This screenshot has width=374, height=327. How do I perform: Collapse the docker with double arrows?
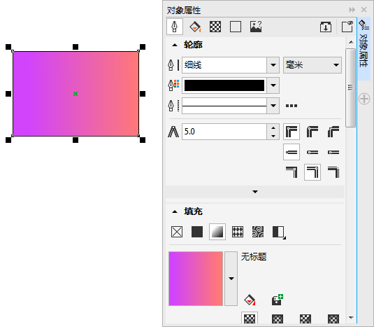pyautogui.click(x=352, y=10)
